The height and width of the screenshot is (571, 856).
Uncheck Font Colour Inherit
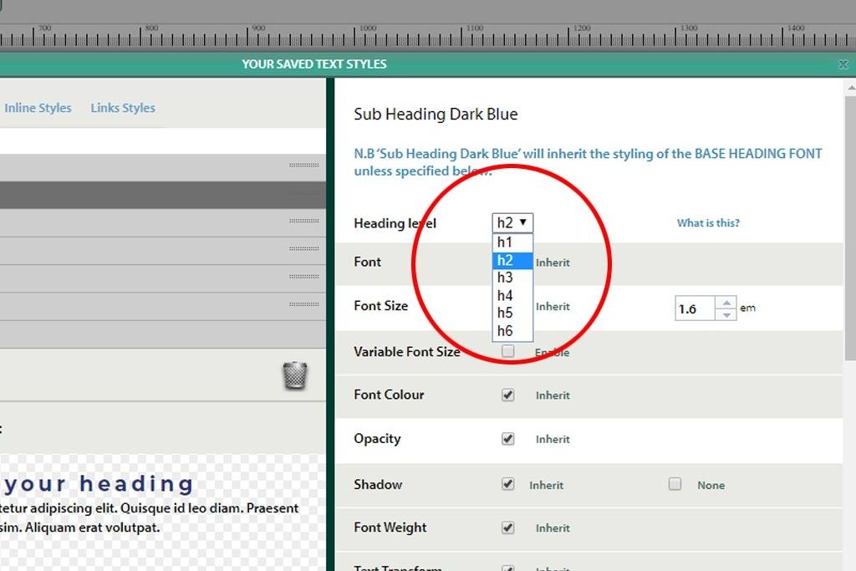point(508,395)
